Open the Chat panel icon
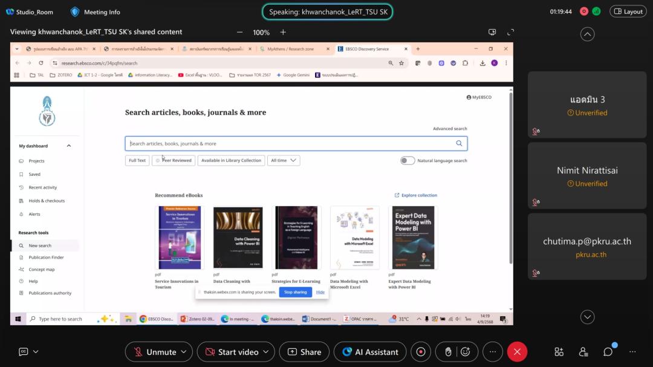Image resolution: width=653 pixels, height=367 pixels. pos(608,352)
